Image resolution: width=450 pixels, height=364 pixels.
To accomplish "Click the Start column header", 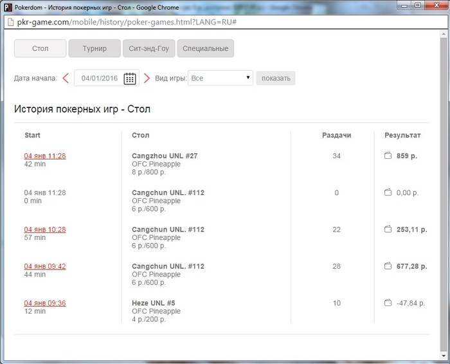I will [32, 135].
